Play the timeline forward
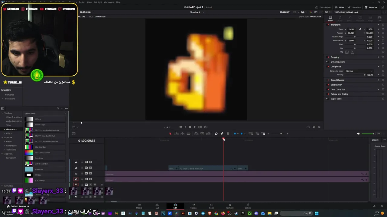The width and height of the screenshot is (387, 217). tap(195, 127)
